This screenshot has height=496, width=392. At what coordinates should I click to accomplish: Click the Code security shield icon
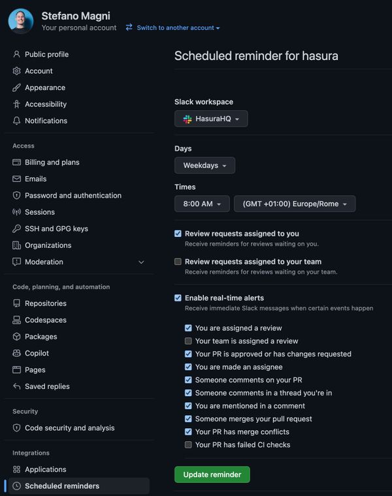click(x=17, y=428)
